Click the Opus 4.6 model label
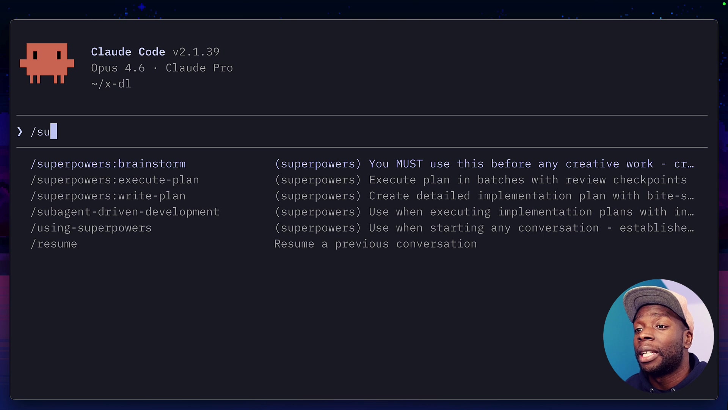Viewport: 728px width, 410px height. [x=118, y=68]
